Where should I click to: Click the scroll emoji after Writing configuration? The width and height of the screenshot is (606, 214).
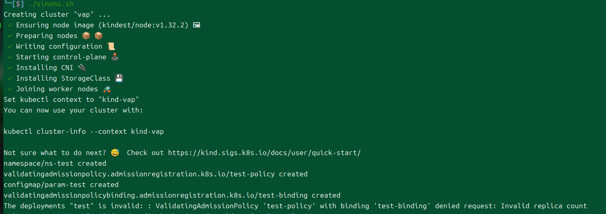tap(111, 46)
